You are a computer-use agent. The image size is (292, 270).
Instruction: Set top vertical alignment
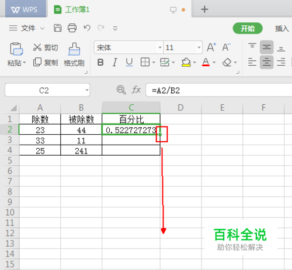[252, 47]
